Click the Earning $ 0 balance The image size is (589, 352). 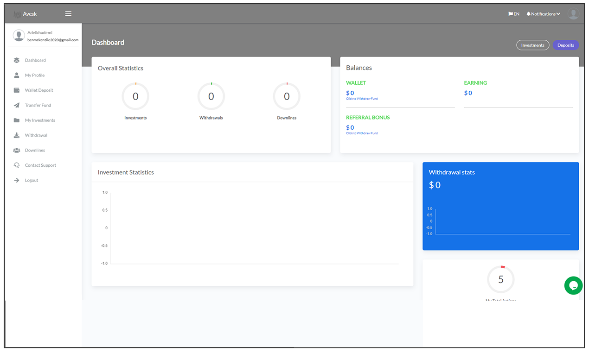tap(468, 93)
